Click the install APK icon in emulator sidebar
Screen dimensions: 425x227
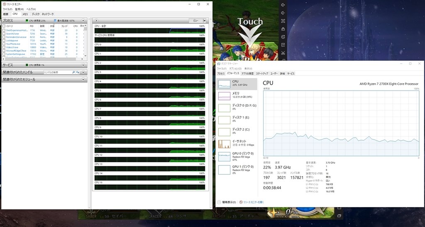[x=283, y=45]
